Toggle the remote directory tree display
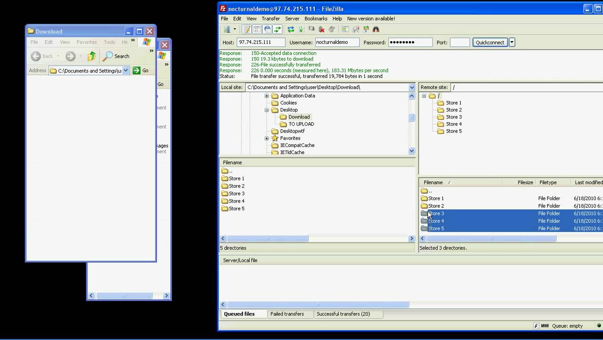 267,29
